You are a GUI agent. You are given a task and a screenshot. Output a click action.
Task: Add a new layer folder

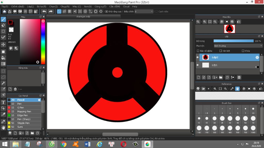(x=221, y=77)
